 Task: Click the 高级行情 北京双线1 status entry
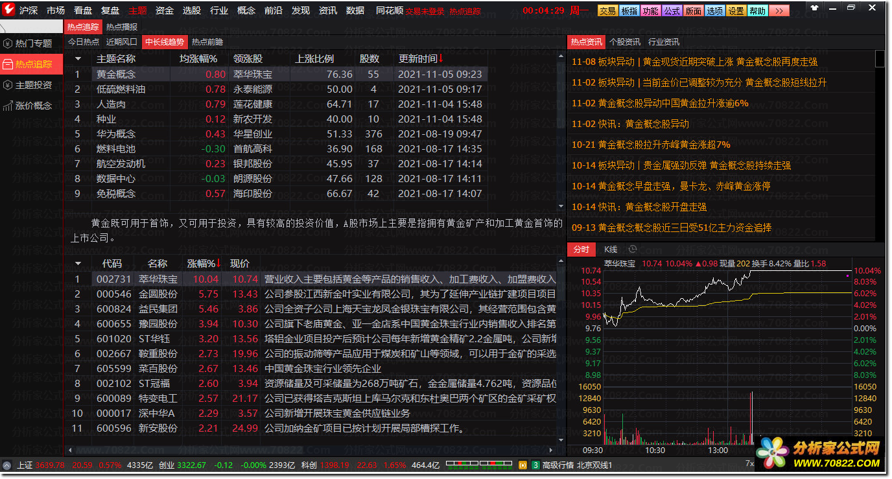577,465
